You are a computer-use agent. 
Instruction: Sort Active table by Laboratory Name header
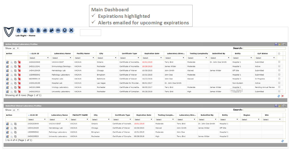coord(62,54)
